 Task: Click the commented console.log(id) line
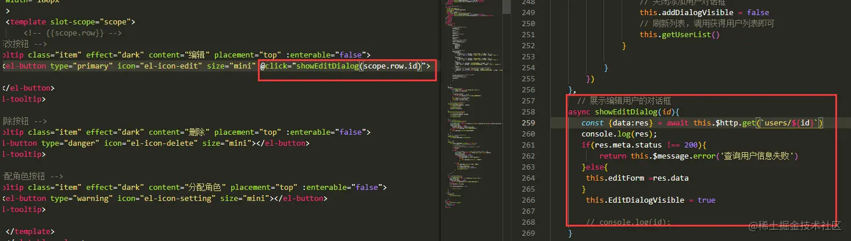(x=628, y=222)
